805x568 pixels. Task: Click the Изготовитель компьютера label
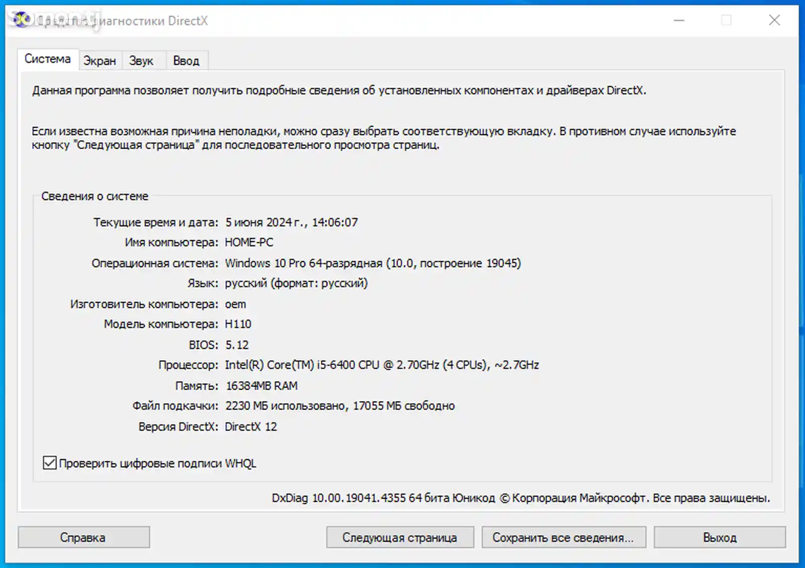144,304
